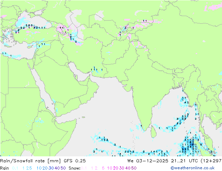222x171 pixels.
Task: Select the Rain legend value 30
Action: [51, 168]
